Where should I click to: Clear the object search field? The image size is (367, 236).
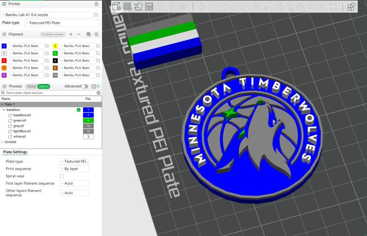[99, 93]
